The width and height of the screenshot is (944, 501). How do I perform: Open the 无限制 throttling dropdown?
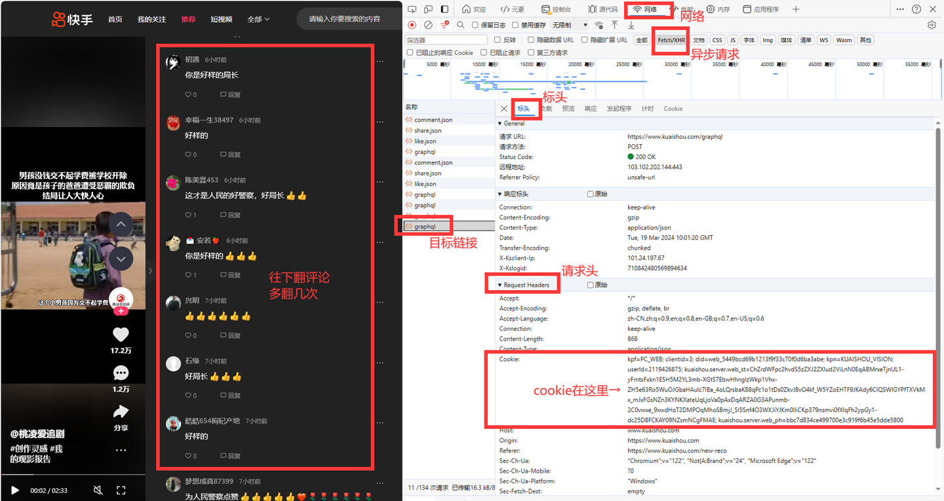[570, 25]
